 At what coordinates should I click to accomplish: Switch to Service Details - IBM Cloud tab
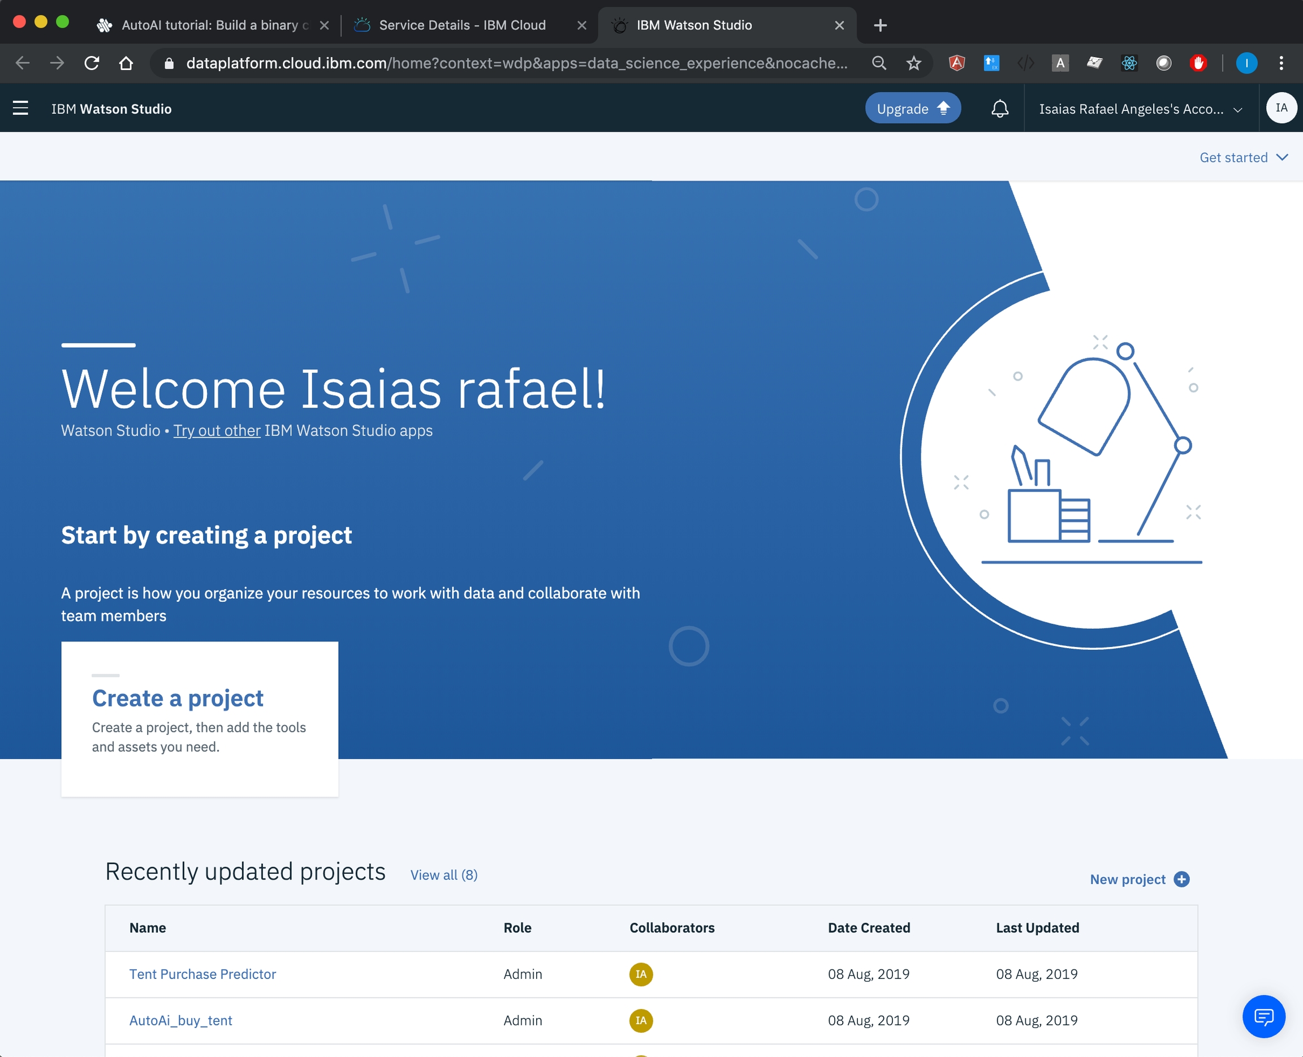click(462, 25)
